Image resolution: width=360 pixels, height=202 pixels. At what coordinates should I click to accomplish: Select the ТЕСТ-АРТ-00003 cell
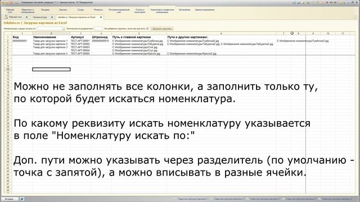(x=80, y=47)
